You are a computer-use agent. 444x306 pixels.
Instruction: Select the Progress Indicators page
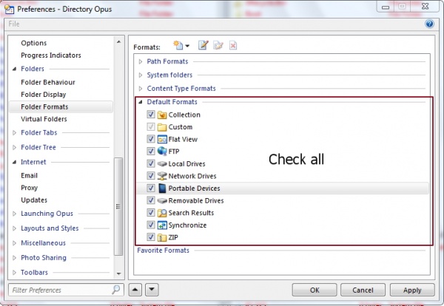point(51,55)
